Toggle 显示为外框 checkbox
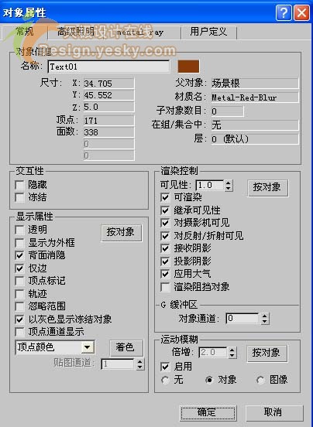Image resolution: width=313 pixels, height=427 pixels. [20, 243]
